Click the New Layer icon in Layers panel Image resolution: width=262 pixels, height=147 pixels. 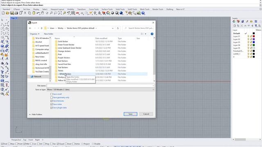[x=235, y=26]
